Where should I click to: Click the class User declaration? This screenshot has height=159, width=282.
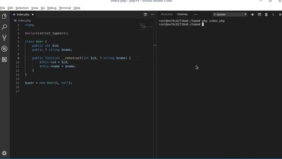click(x=36, y=42)
